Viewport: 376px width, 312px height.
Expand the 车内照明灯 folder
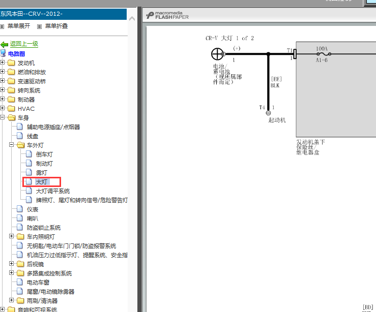[x=12, y=236]
